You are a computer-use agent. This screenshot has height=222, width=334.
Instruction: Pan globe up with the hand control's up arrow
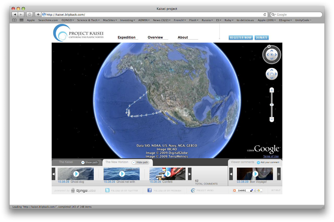pos(272,70)
